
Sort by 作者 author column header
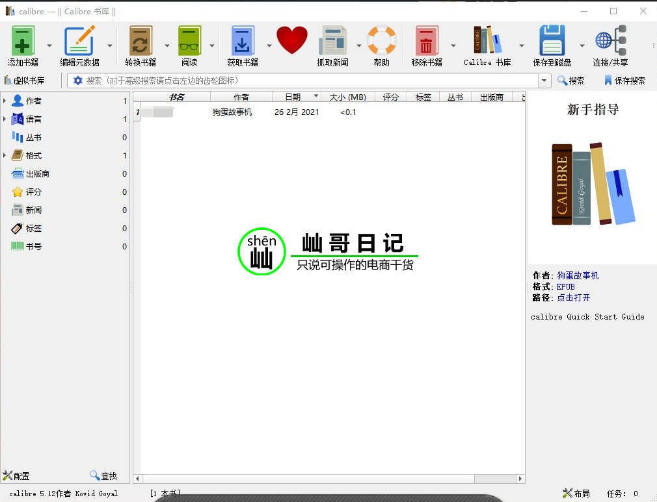tap(241, 97)
